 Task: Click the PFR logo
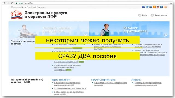[16, 14]
